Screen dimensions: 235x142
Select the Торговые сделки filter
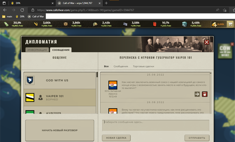pyautogui.click(x=143, y=66)
